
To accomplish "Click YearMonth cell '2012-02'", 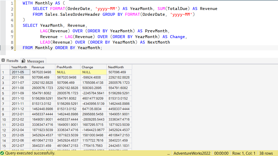I will (x=20, y=119).
